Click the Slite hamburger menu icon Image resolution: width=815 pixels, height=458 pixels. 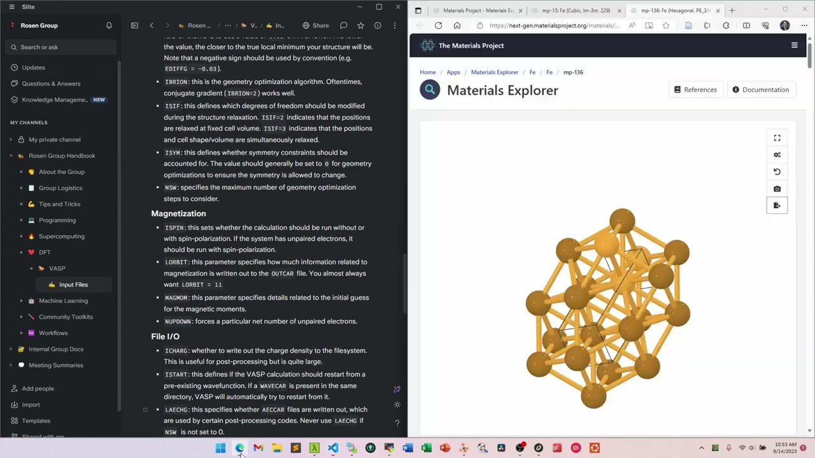(x=11, y=7)
